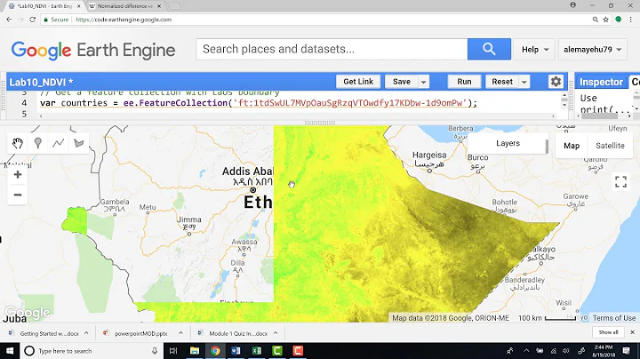Click the Get Link button

[x=358, y=82]
